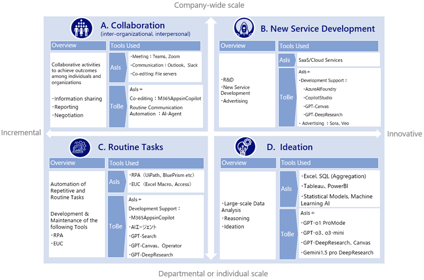
Task: Click the Routine Tasks gear and laptop icon
Action: [x=80, y=148]
